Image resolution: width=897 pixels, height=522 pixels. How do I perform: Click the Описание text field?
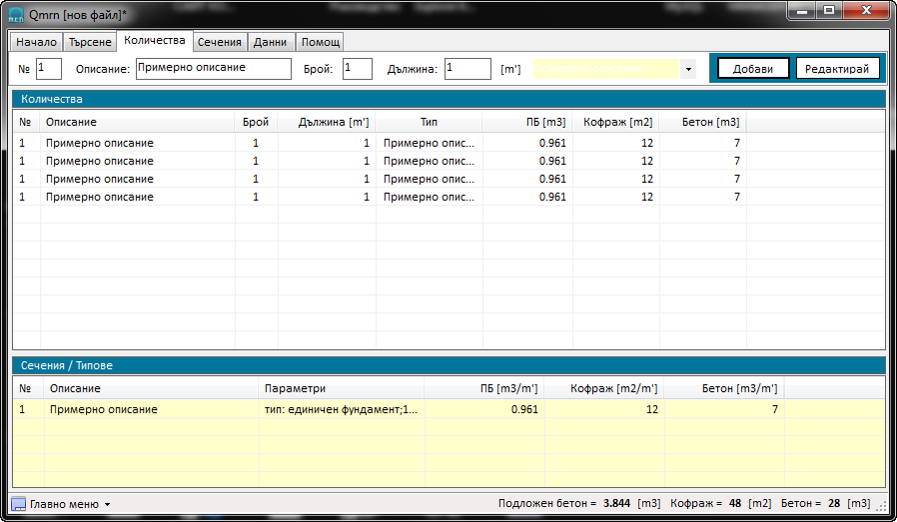pyautogui.click(x=213, y=69)
